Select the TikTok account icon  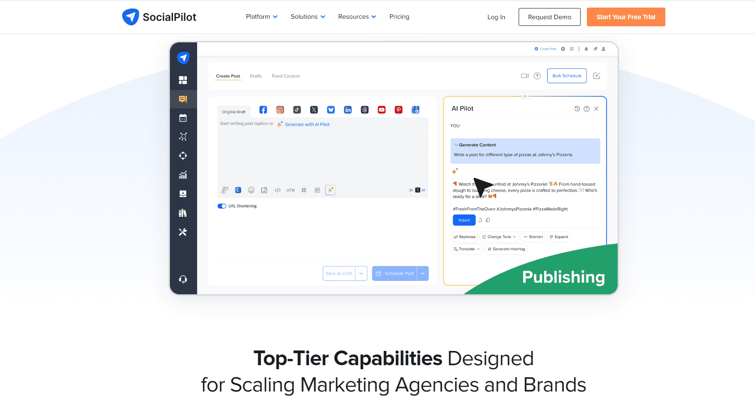pyautogui.click(x=297, y=110)
